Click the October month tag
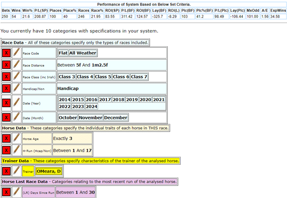Image resolution: width=287 pixels, height=198 pixels. pyautogui.click(x=68, y=118)
